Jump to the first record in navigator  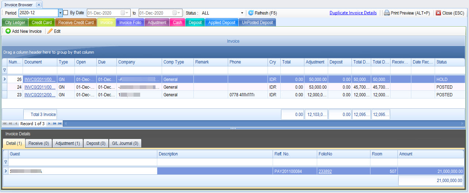point(5,124)
